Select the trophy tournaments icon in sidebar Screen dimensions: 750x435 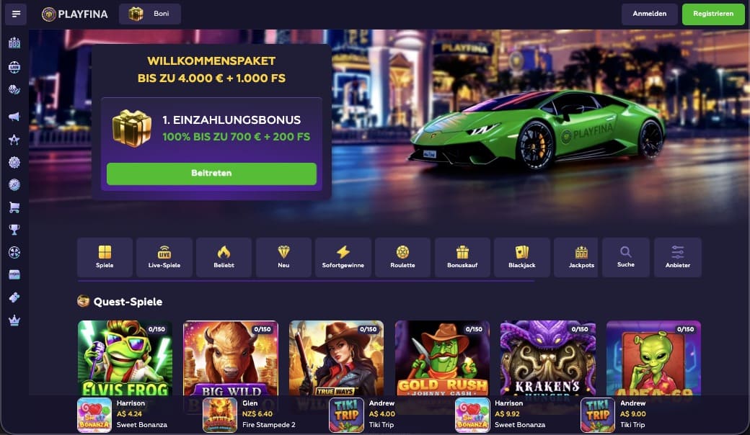14,230
